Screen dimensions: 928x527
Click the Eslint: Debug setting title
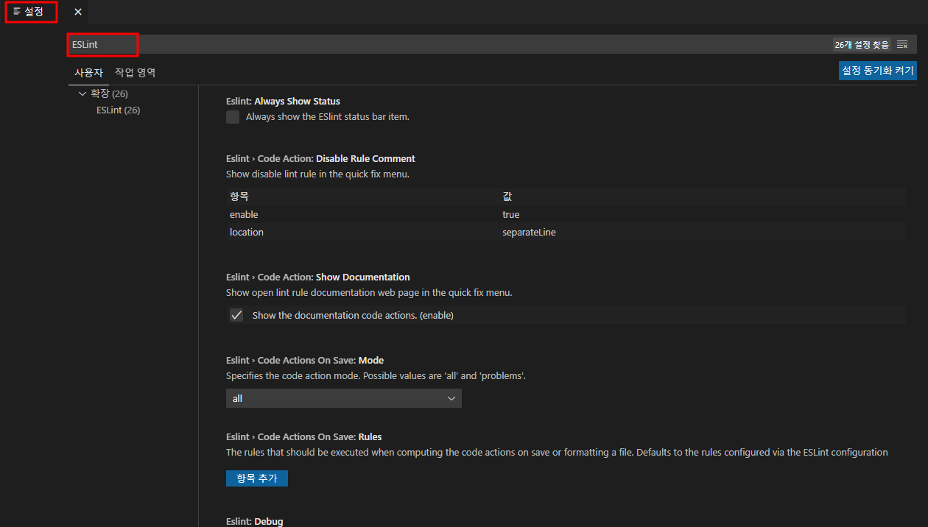tap(255, 521)
